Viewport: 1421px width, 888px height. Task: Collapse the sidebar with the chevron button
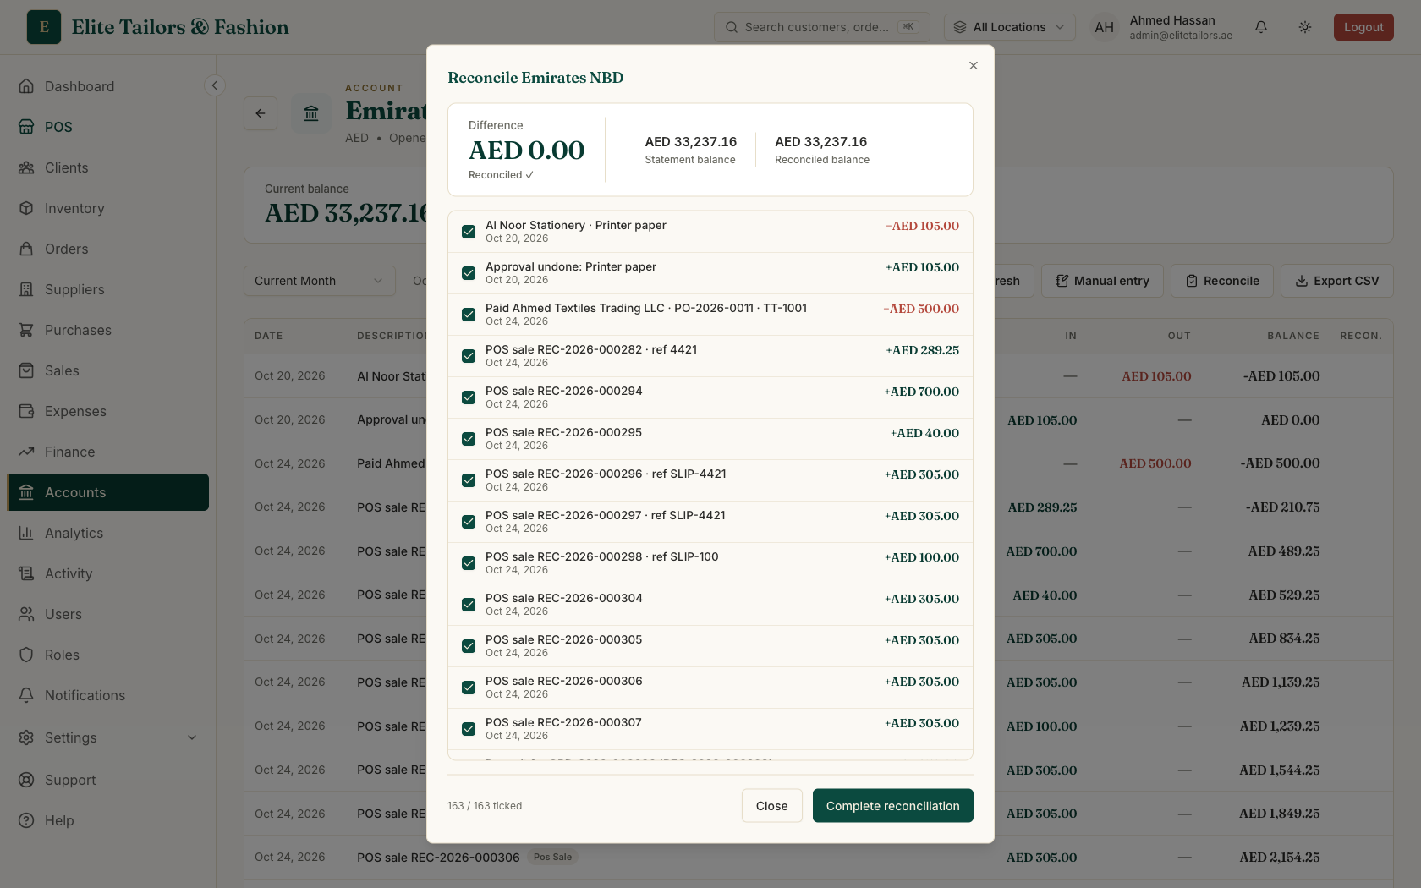(x=215, y=85)
